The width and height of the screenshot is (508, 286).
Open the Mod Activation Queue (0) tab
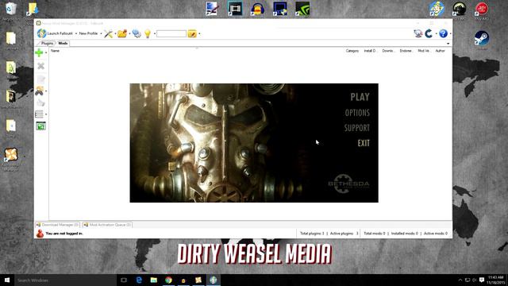(x=107, y=225)
